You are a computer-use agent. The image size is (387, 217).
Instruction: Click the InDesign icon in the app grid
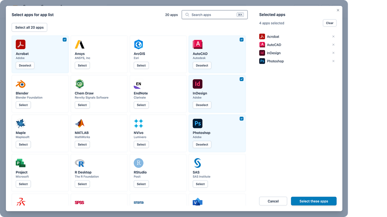pyautogui.click(x=197, y=84)
